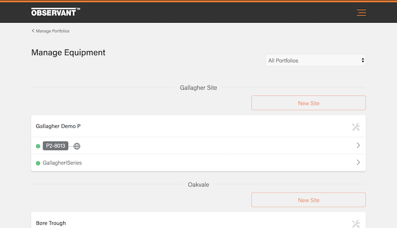Click green status dot next to P2-8013
The image size is (397, 228).
[x=38, y=146]
